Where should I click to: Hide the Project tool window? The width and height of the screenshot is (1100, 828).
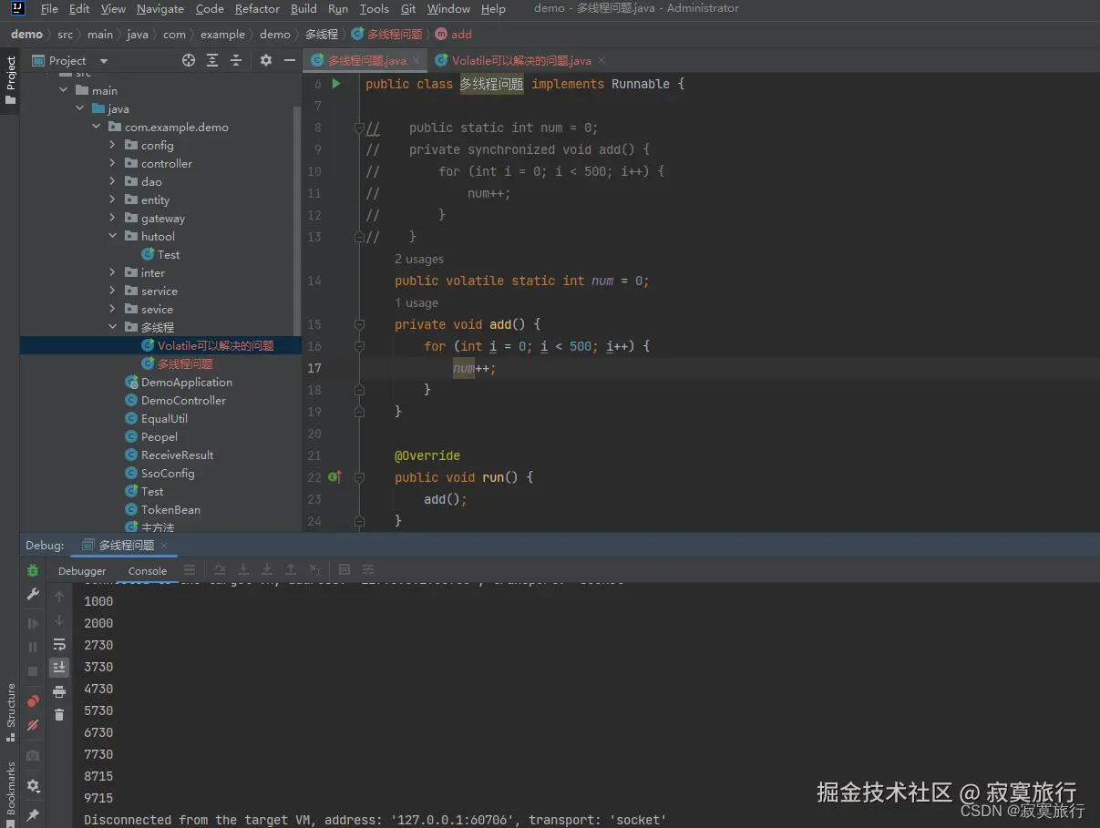(x=290, y=60)
